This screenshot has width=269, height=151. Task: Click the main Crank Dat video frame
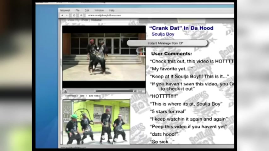point(104,57)
